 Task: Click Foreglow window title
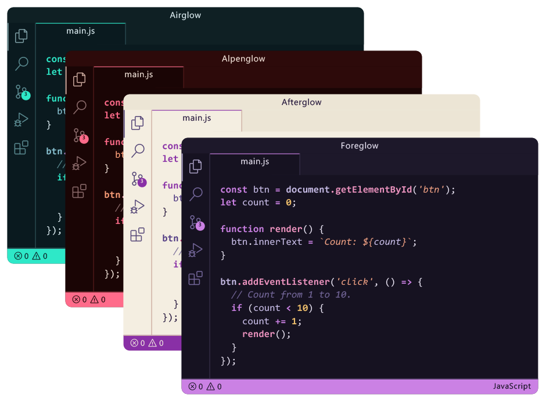tap(360, 146)
